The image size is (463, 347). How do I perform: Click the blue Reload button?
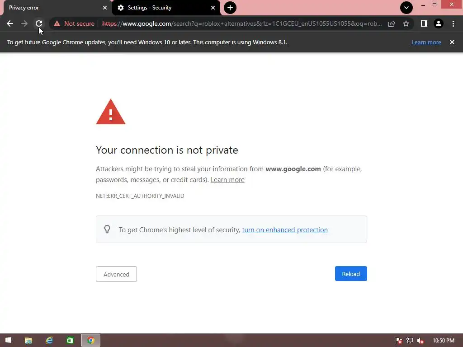(x=351, y=274)
